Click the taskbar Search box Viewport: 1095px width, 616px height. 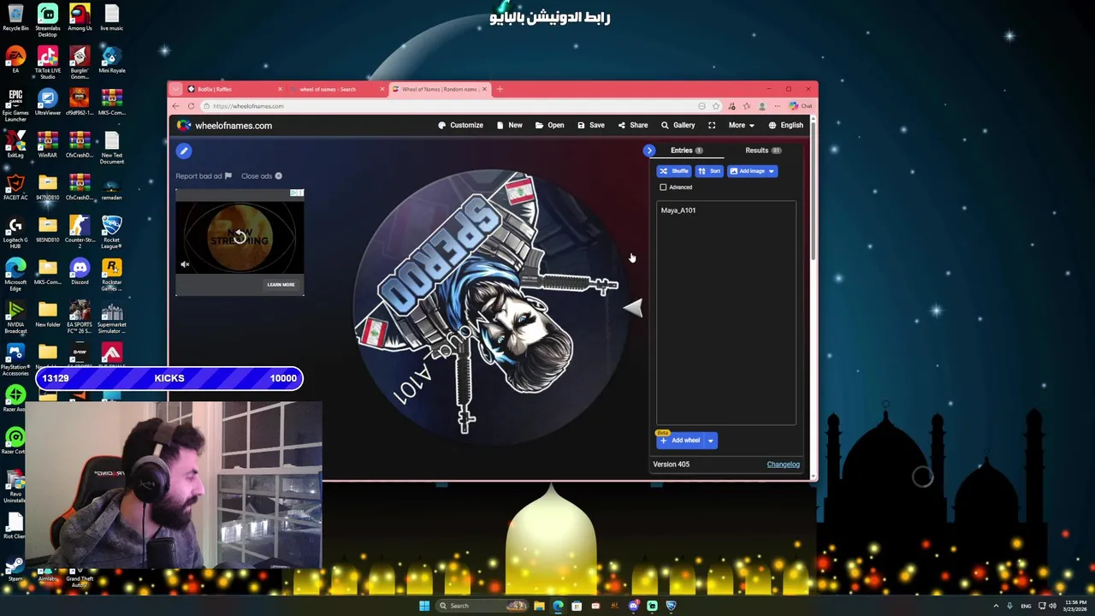pos(483,606)
